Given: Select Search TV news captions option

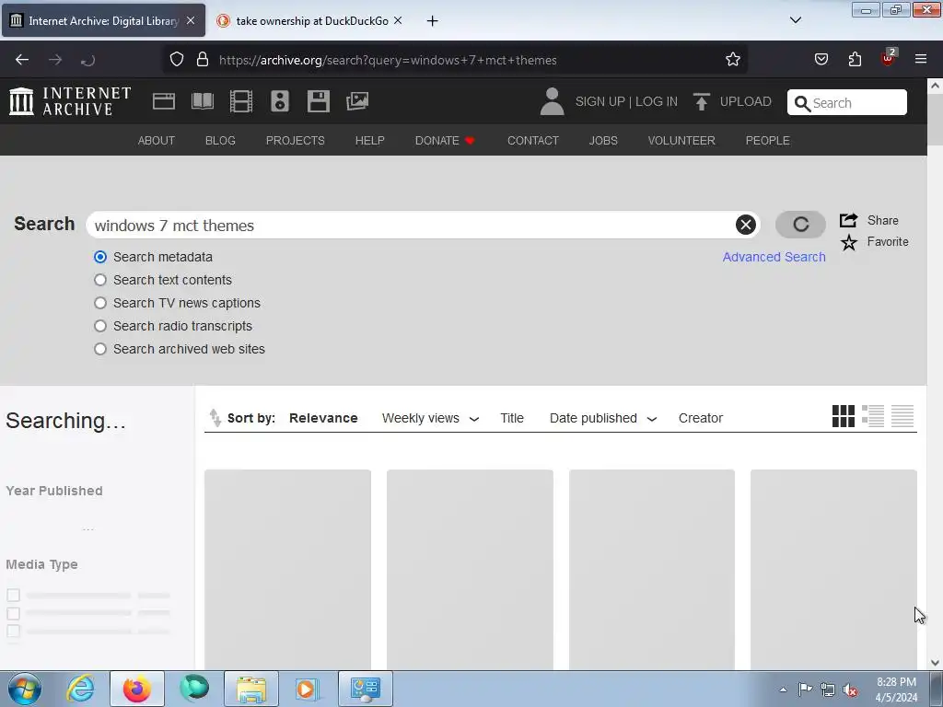Looking at the screenshot, I should coord(100,303).
